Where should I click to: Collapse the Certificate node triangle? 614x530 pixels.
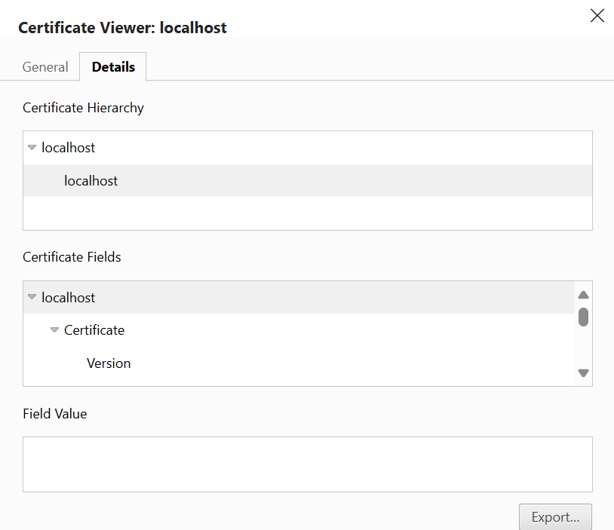pyautogui.click(x=54, y=330)
